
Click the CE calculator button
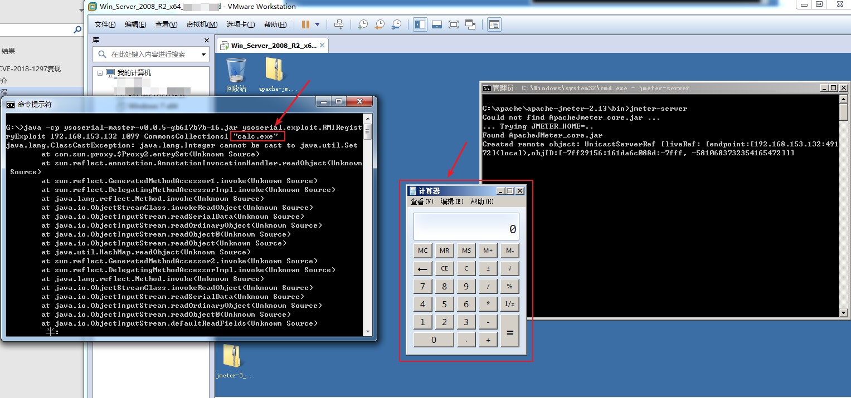pos(444,268)
